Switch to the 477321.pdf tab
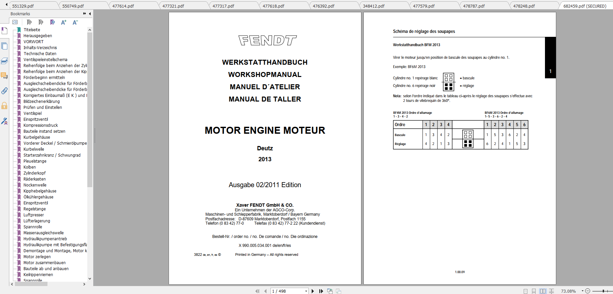 (173, 6)
